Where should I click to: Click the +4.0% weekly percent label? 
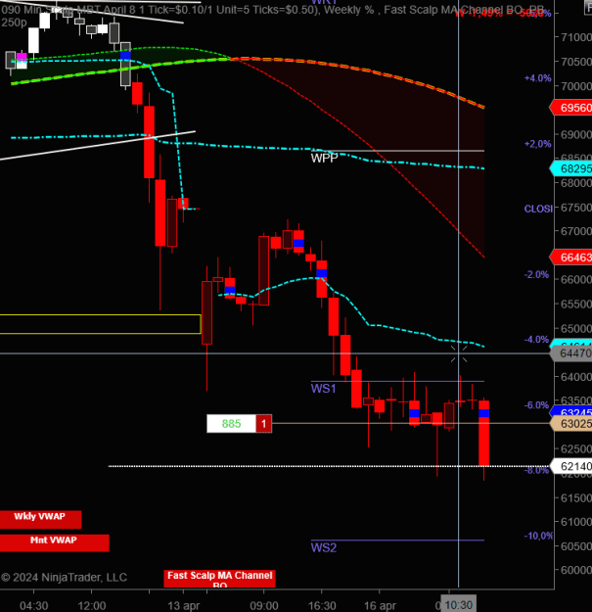point(538,78)
